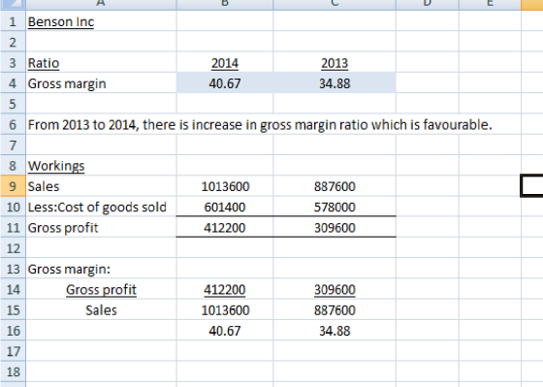This screenshot has height=387, width=543.
Task: Select empty cell B12 below gross profit
Action: tap(225, 248)
